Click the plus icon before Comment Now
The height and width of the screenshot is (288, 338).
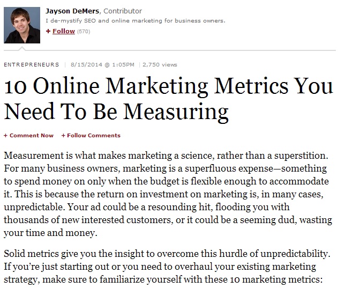5,136
